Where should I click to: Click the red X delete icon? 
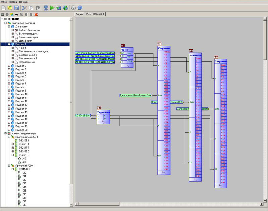click(36, 15)
